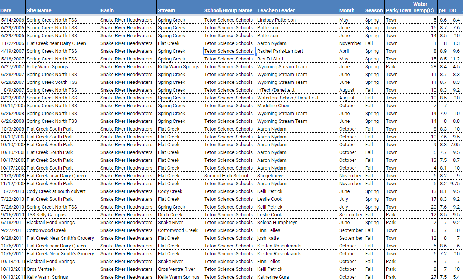Click the Season column header

374,11
